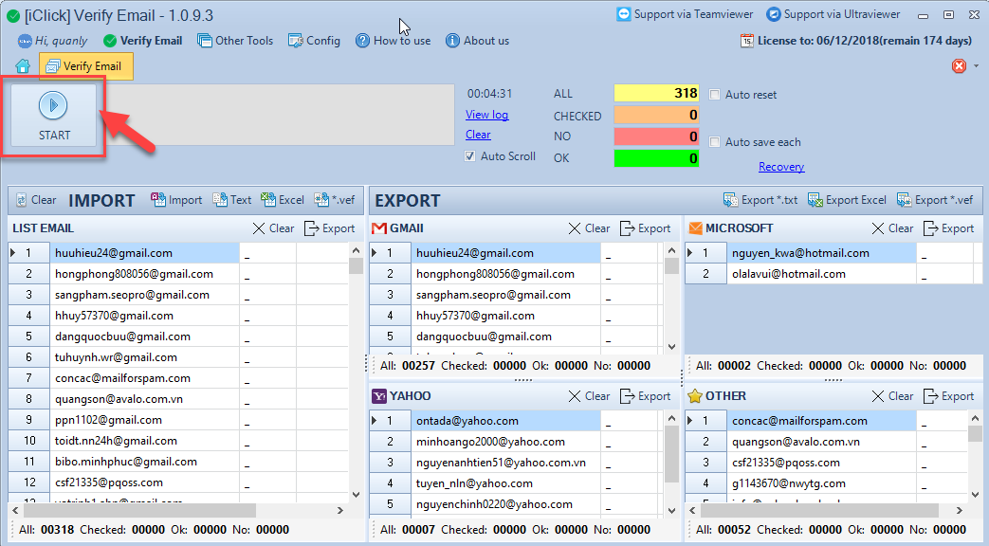Click the Import button in the IMPORT toolbar
989x546 pixels.
[x=176, y=200]
